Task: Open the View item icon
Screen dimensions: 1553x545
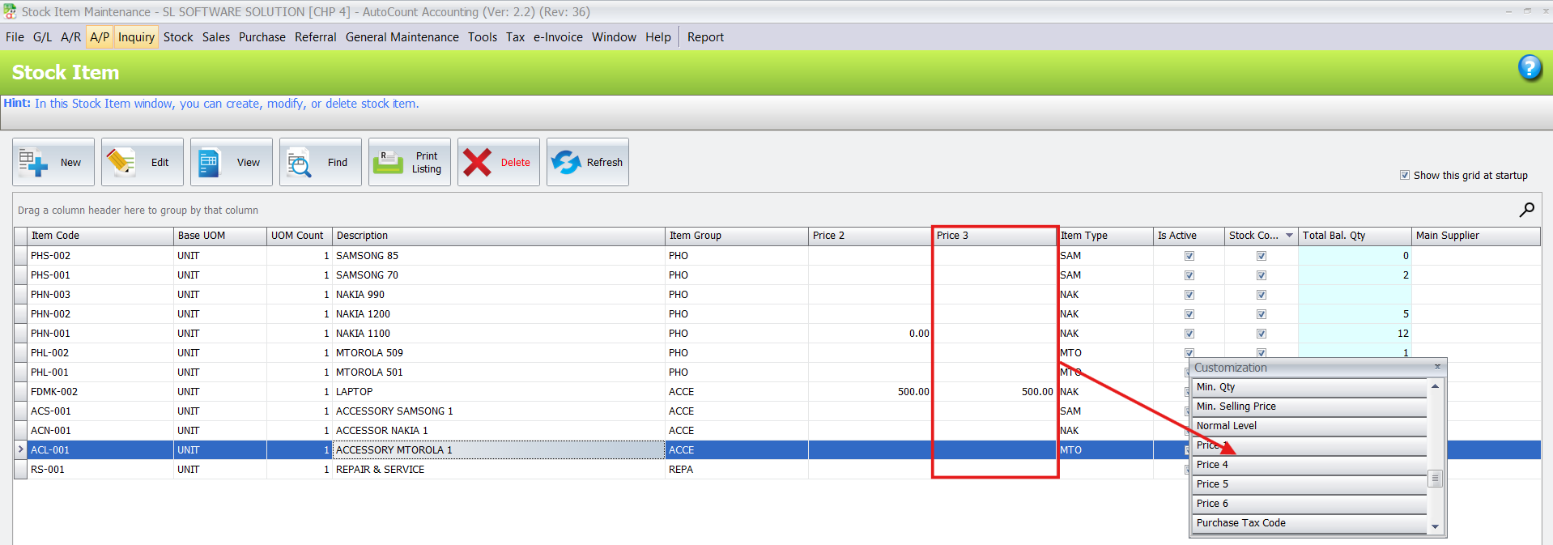Action: [x=210, y=162]
